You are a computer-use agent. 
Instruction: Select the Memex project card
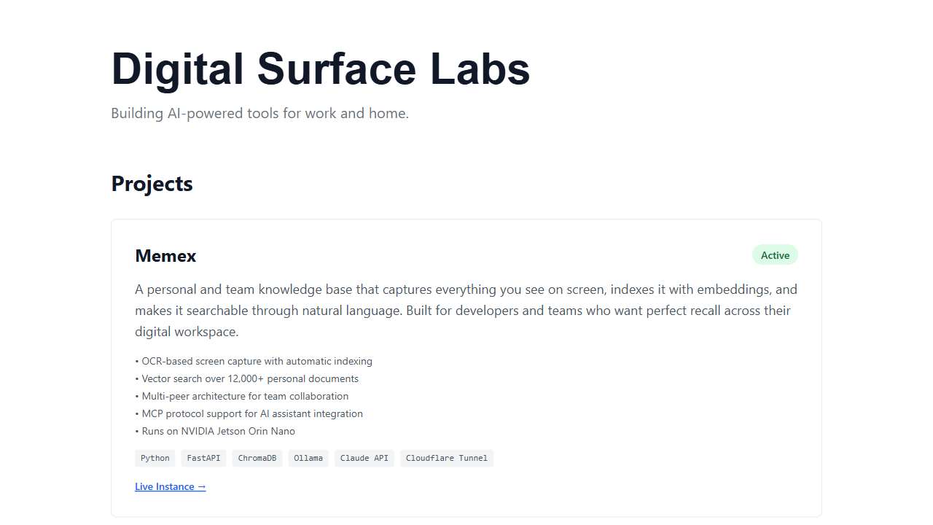point(466,365)
